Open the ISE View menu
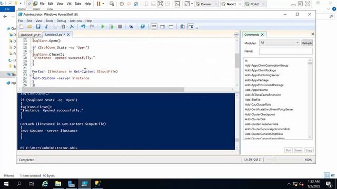Image resolution: width=337 pixels, height=189 pixels. (x=38, y=21)
